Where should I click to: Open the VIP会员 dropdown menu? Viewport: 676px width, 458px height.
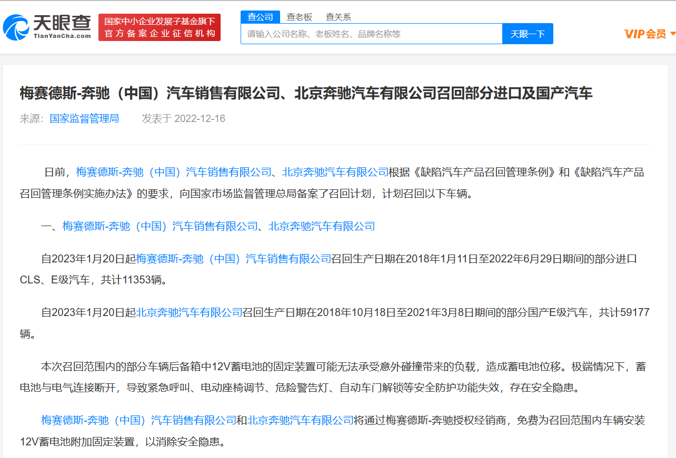(649, 34)
